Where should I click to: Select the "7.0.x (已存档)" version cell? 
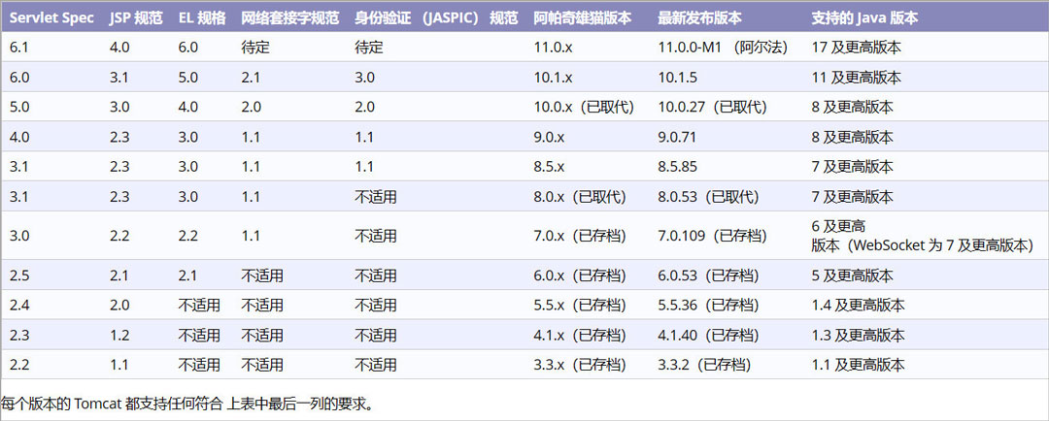click(x=579, y=235)
